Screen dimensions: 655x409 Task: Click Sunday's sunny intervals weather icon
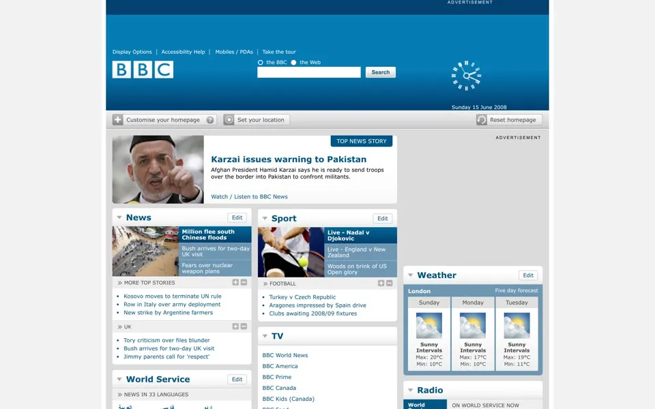(429, 326)
